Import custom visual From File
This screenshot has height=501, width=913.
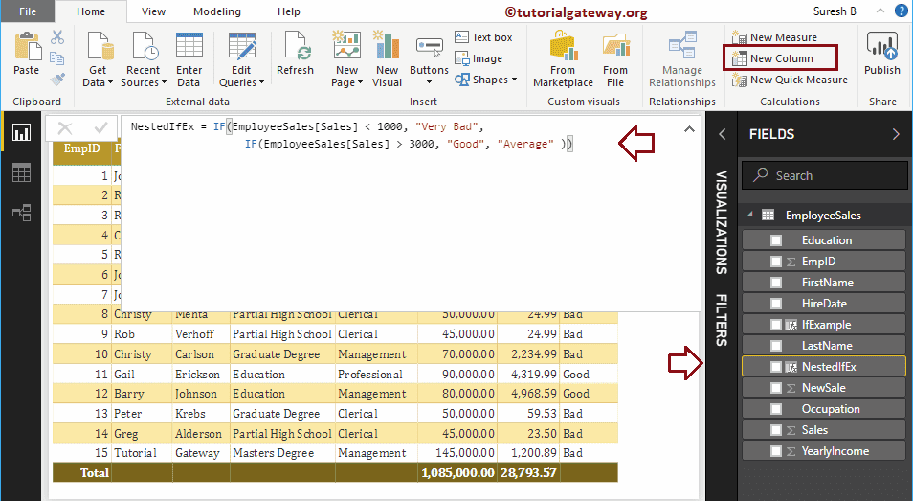(x=615, y=58)
